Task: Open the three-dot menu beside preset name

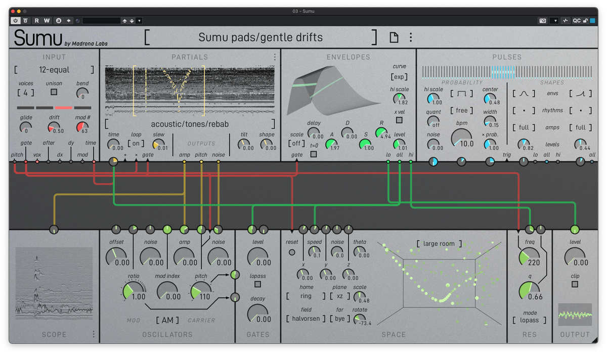Action: click(x=411, y=37)
